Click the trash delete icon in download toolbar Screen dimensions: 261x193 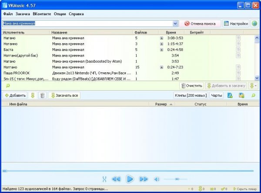click(x=42, y=95)
